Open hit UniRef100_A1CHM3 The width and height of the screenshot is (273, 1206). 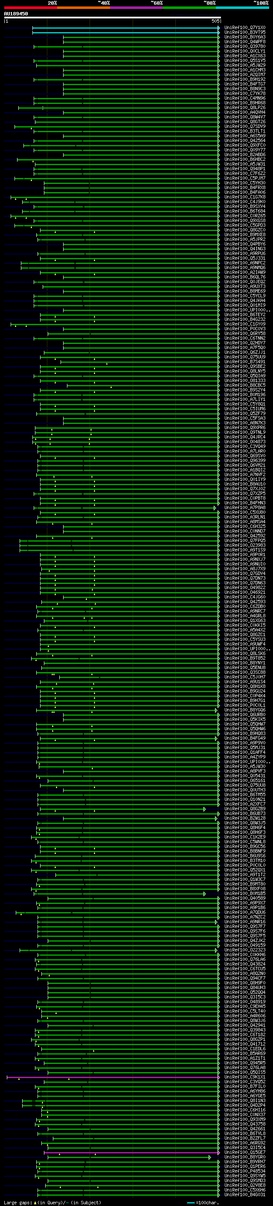[x=245, y=70]
